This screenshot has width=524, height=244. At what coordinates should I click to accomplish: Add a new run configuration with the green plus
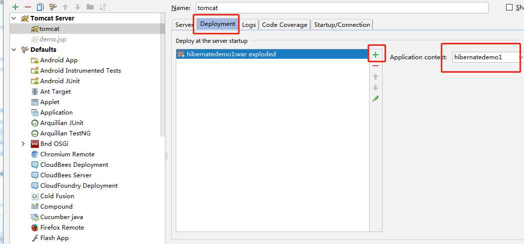15,7
